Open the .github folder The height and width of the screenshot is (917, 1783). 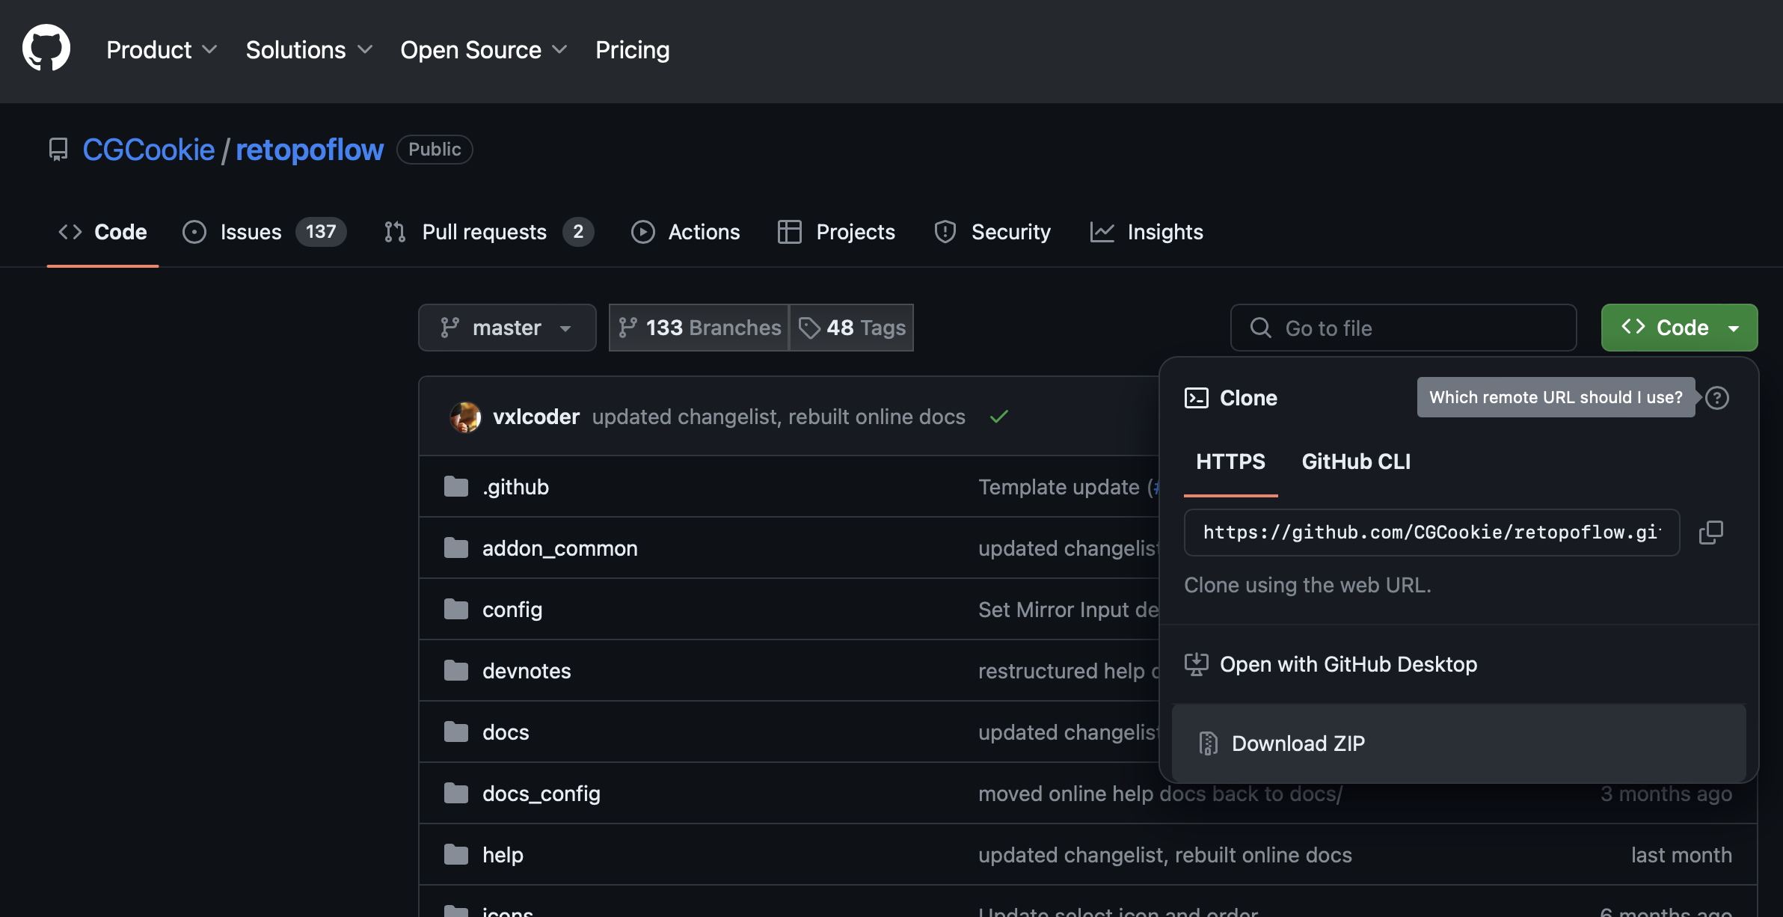515,487
